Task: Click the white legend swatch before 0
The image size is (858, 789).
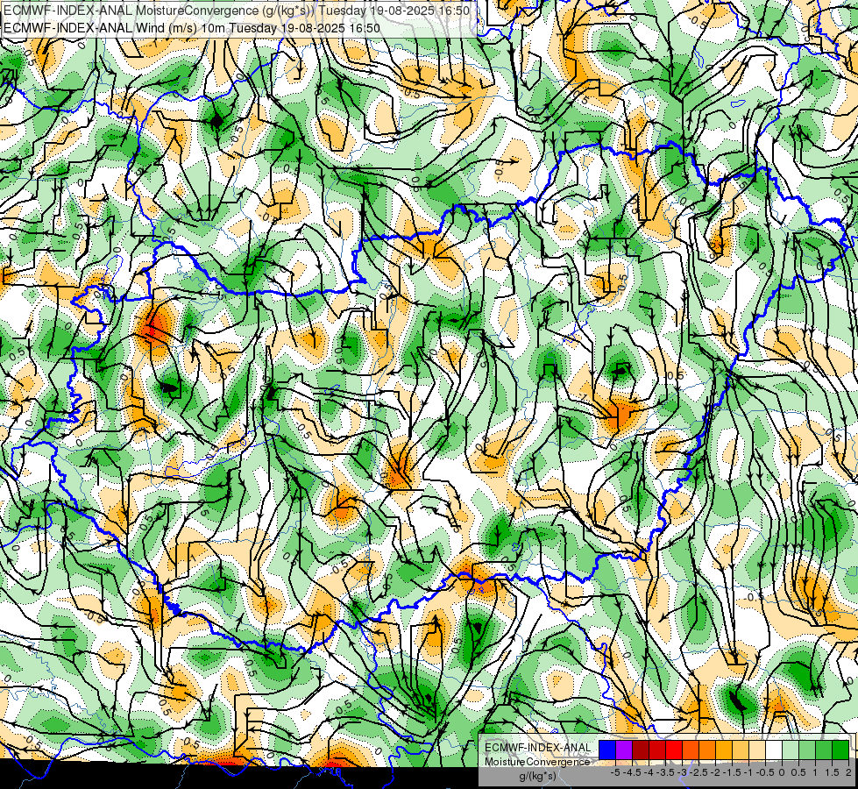Action: [774, 750]
